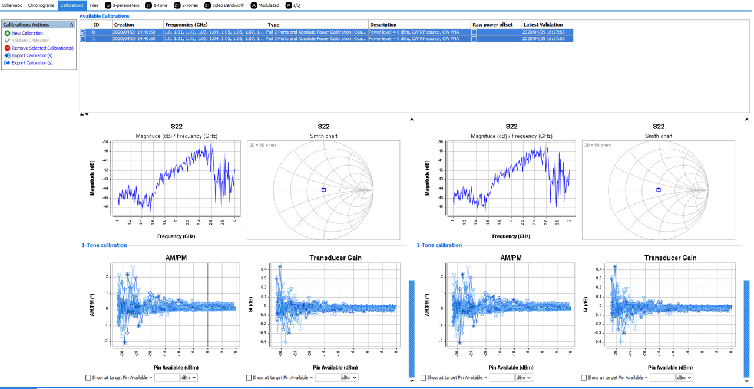Switch to the Chronograms tab
Image resolution: width=754 pixels, height=389 pixels.
(x=41, y=5)
